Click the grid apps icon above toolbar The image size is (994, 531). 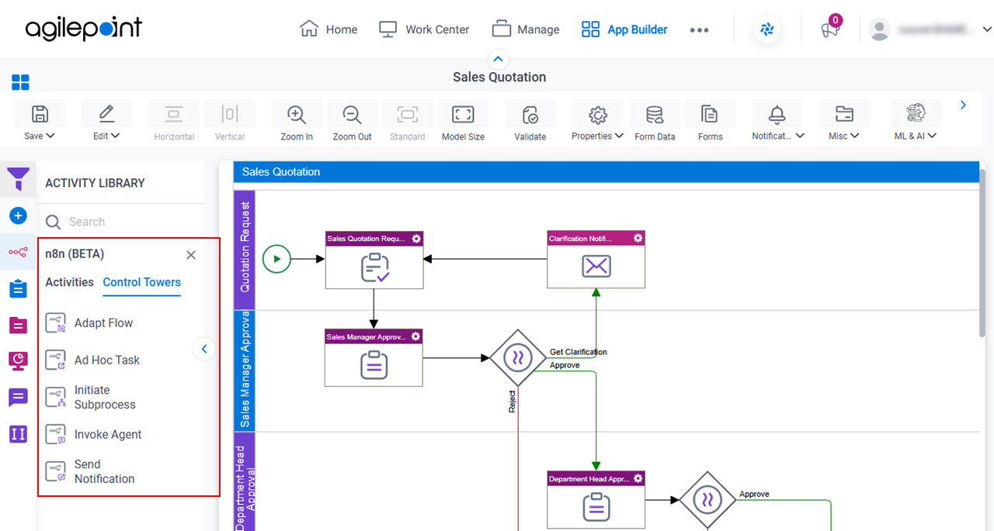coord(20,82)
